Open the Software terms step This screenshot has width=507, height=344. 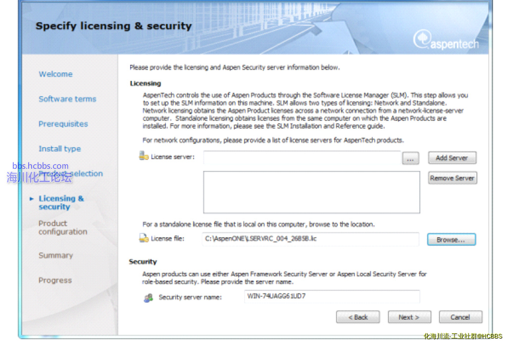(x=67, y=99)
